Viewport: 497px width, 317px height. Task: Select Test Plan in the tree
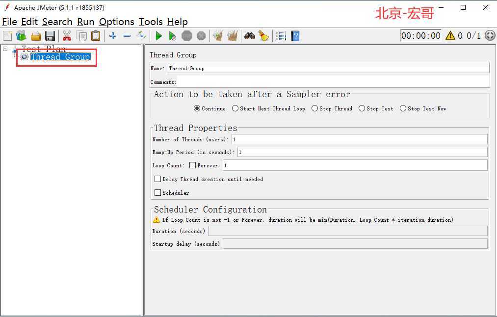(44, 49)
